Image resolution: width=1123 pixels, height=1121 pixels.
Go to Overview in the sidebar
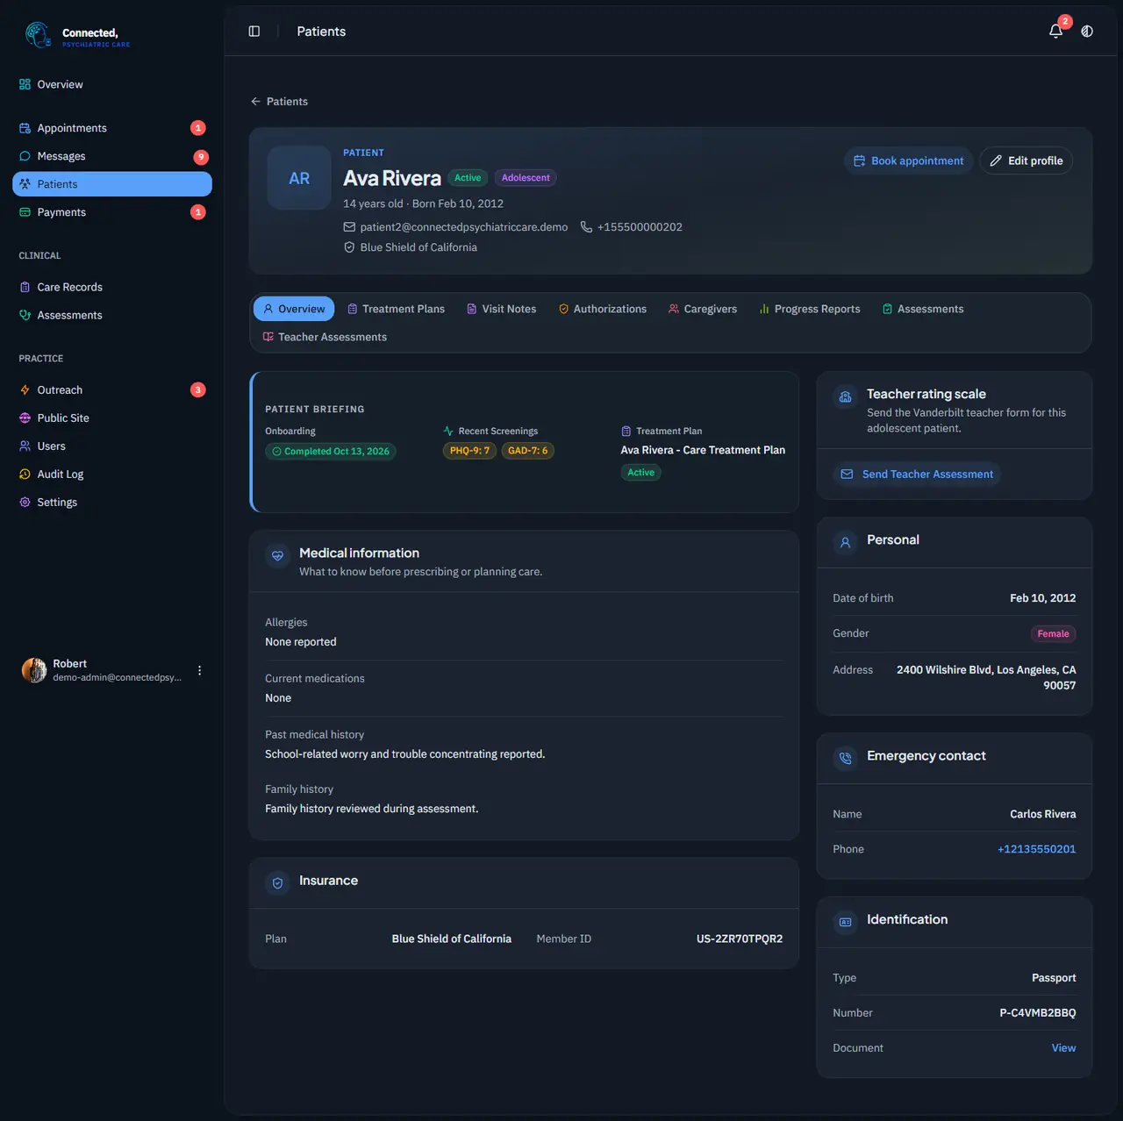pyautogui.click(x=112, y=84)
